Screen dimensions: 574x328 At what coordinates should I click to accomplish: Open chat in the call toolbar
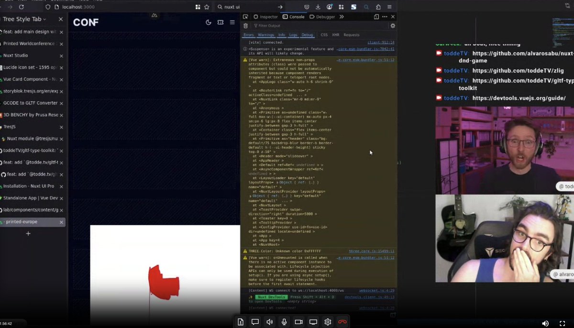pos(255,322)
